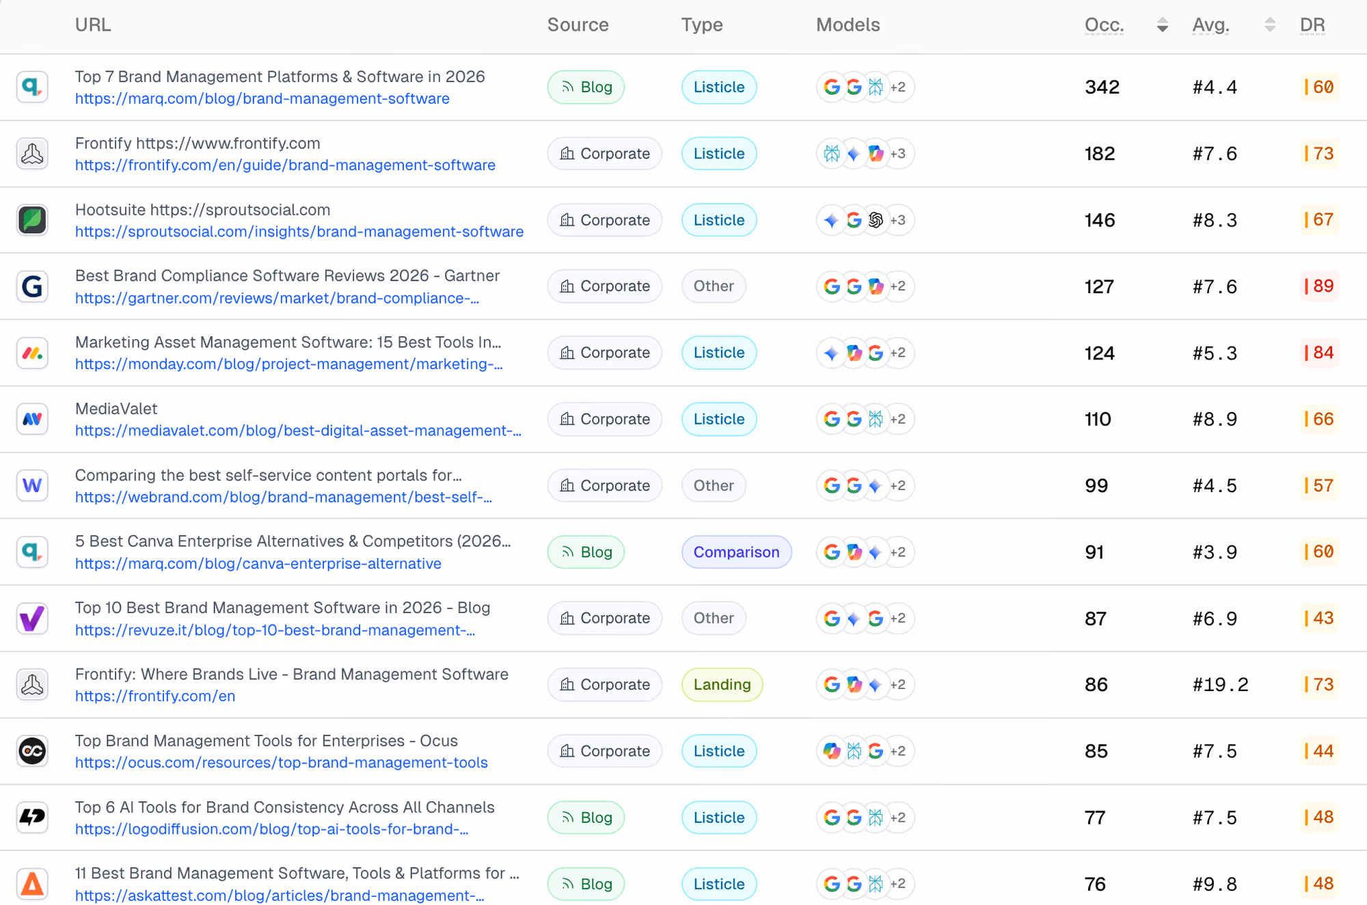The image size is (1367, 905).
Task: Click the Blog source tag in the logodiffusion.com row
Action: click(x=586, y=818)
